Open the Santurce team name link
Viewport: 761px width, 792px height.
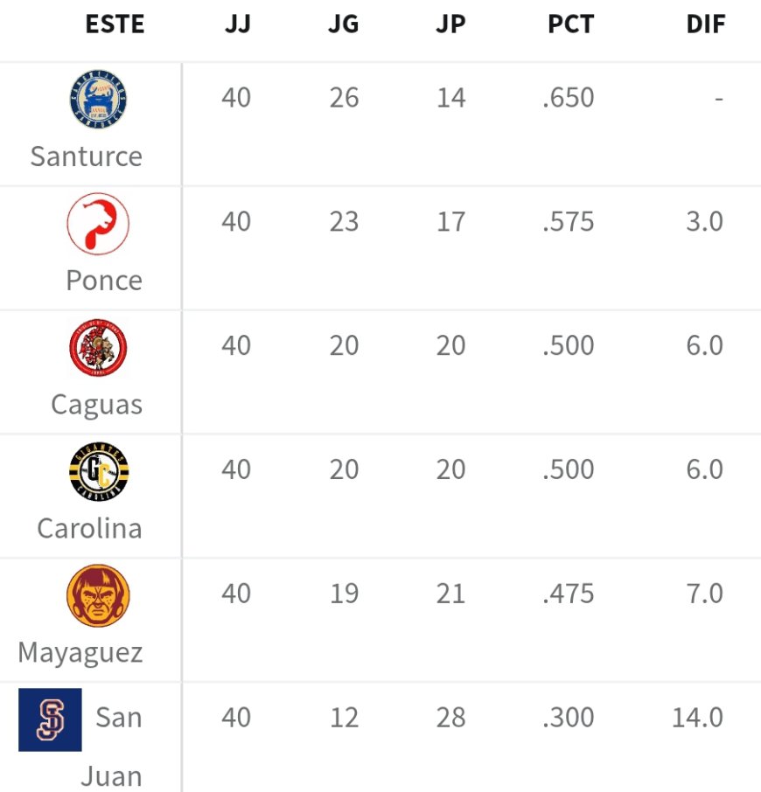[86, 156]
